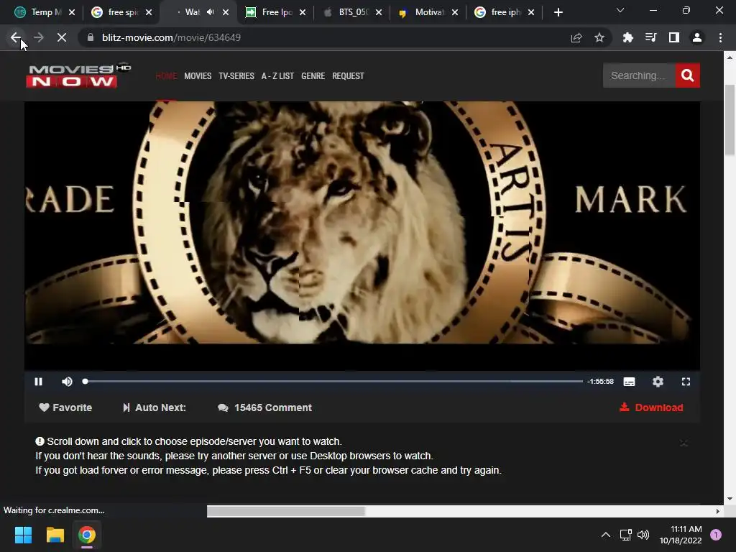Image resolution: width=736 pixels, height=552 pixels.
Task: Click the movie video frame
Action: click(x=362, y=236)
